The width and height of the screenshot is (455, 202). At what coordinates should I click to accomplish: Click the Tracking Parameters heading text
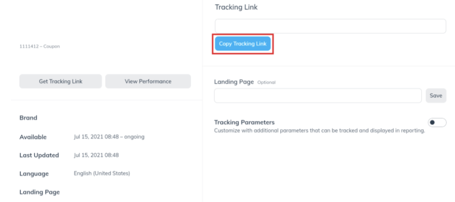pos(244,122)
